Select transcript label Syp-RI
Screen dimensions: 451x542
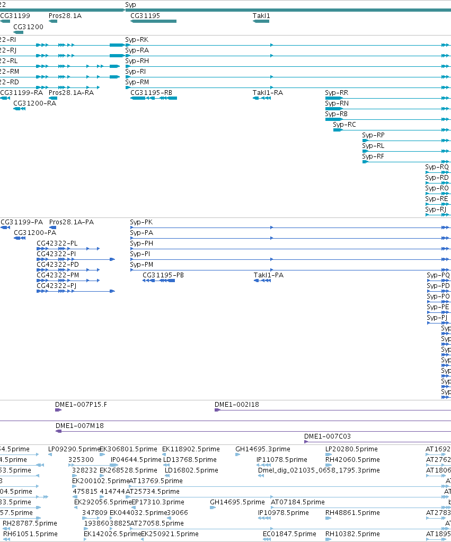[x=135, y=72]
